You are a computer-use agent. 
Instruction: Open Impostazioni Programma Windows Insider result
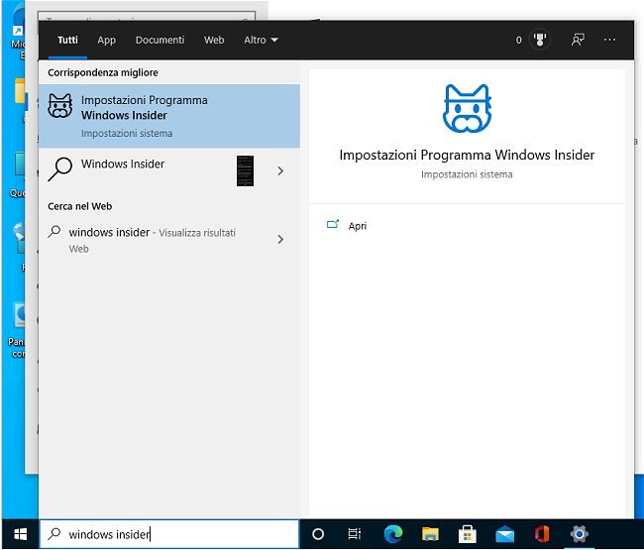point(169,116)
